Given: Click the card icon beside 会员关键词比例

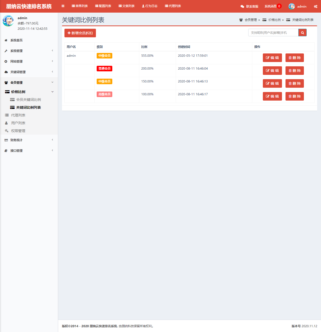Looking at the screenshot, I should (12, 100).
